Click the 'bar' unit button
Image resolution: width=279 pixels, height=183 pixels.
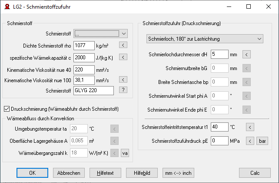coord(262,141)
